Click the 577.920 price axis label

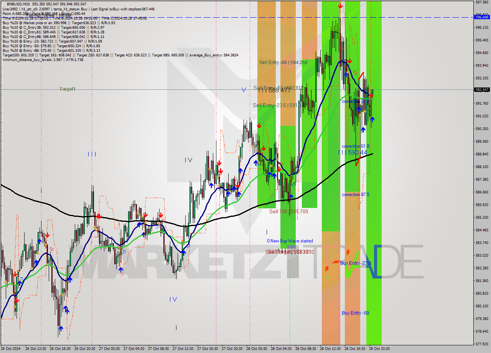[482, 344]
